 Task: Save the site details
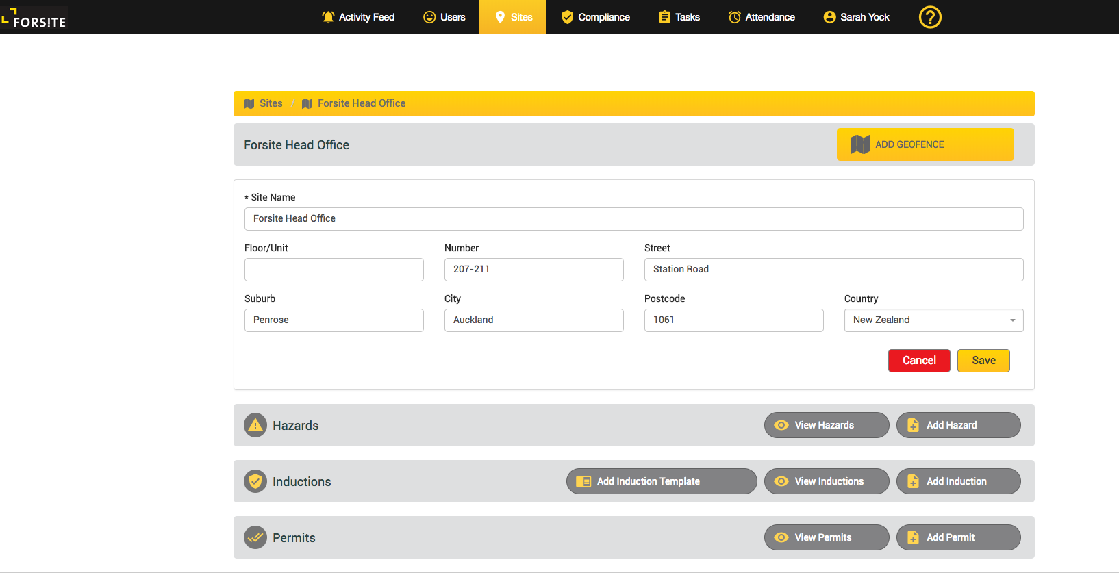983,361
